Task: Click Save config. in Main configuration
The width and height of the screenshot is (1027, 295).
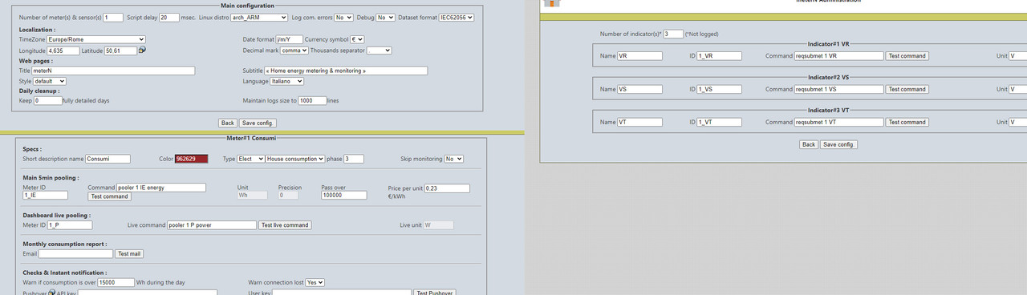Action: [x=258, y=123]
